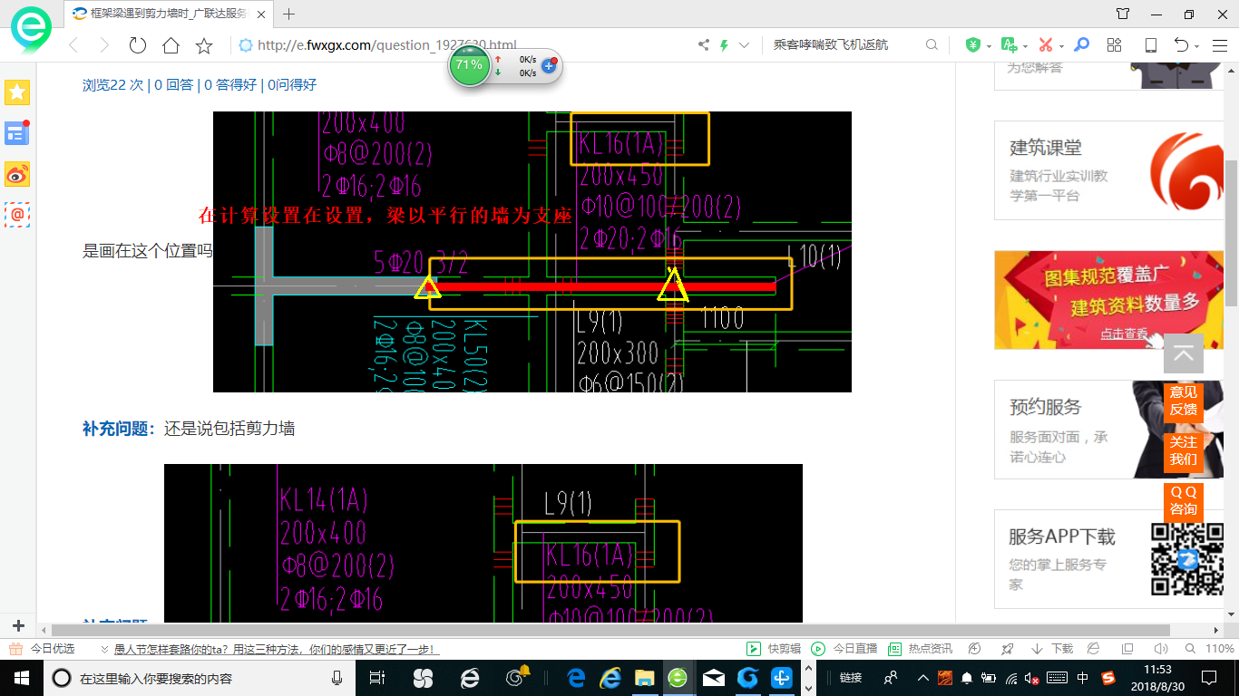This screenshot has height=696, width=1239.
Task: Open the mail @ icon in sidebar
Action: [x=17, y=215]
